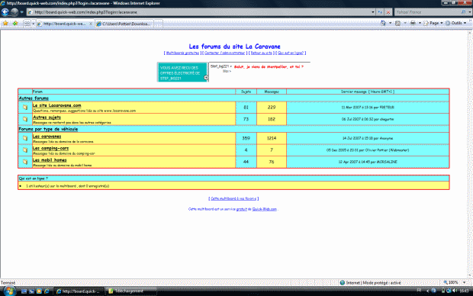Click the RSS feeds toolbar icon

click(x=398, y=23)
